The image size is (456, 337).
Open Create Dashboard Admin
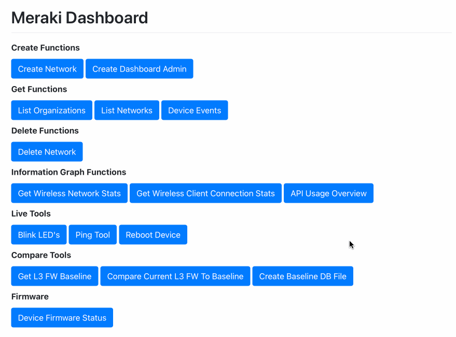(139, 68)
